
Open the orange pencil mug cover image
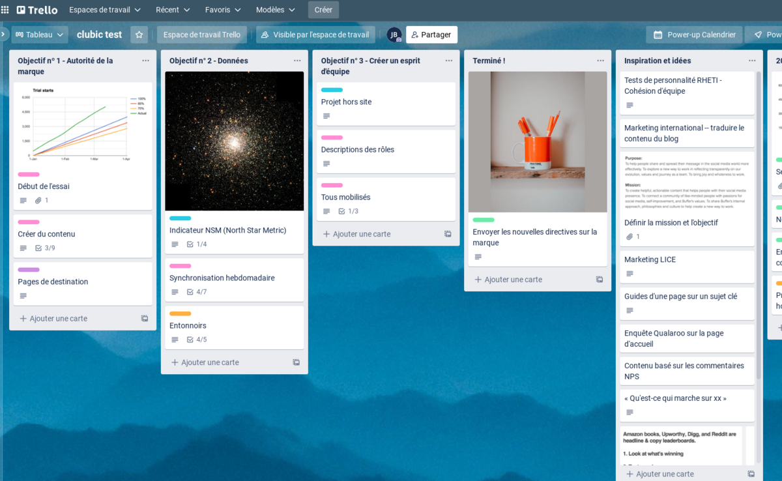click(x=538, y=141)
